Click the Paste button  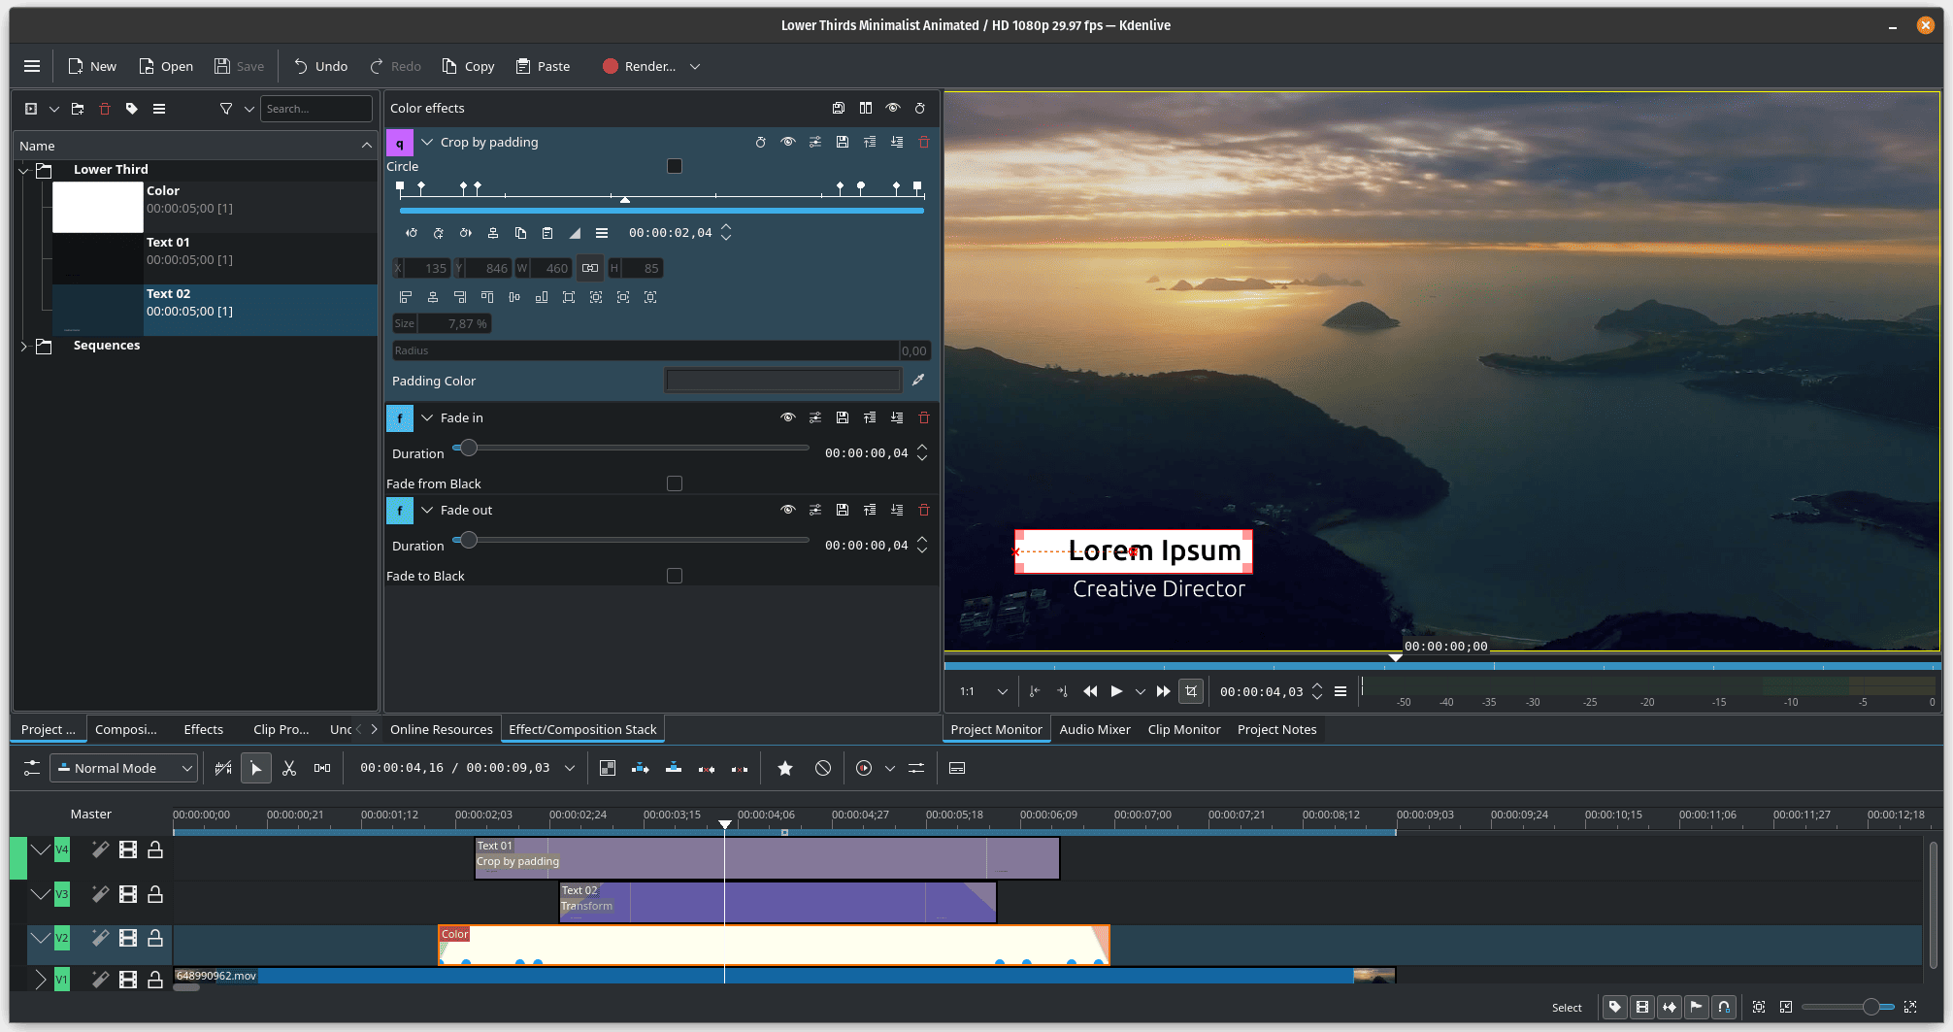pos(543,66)
